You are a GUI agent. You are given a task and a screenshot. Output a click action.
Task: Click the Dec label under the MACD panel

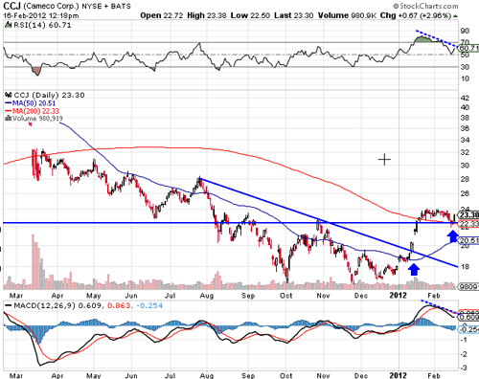(x=361, y=375)
